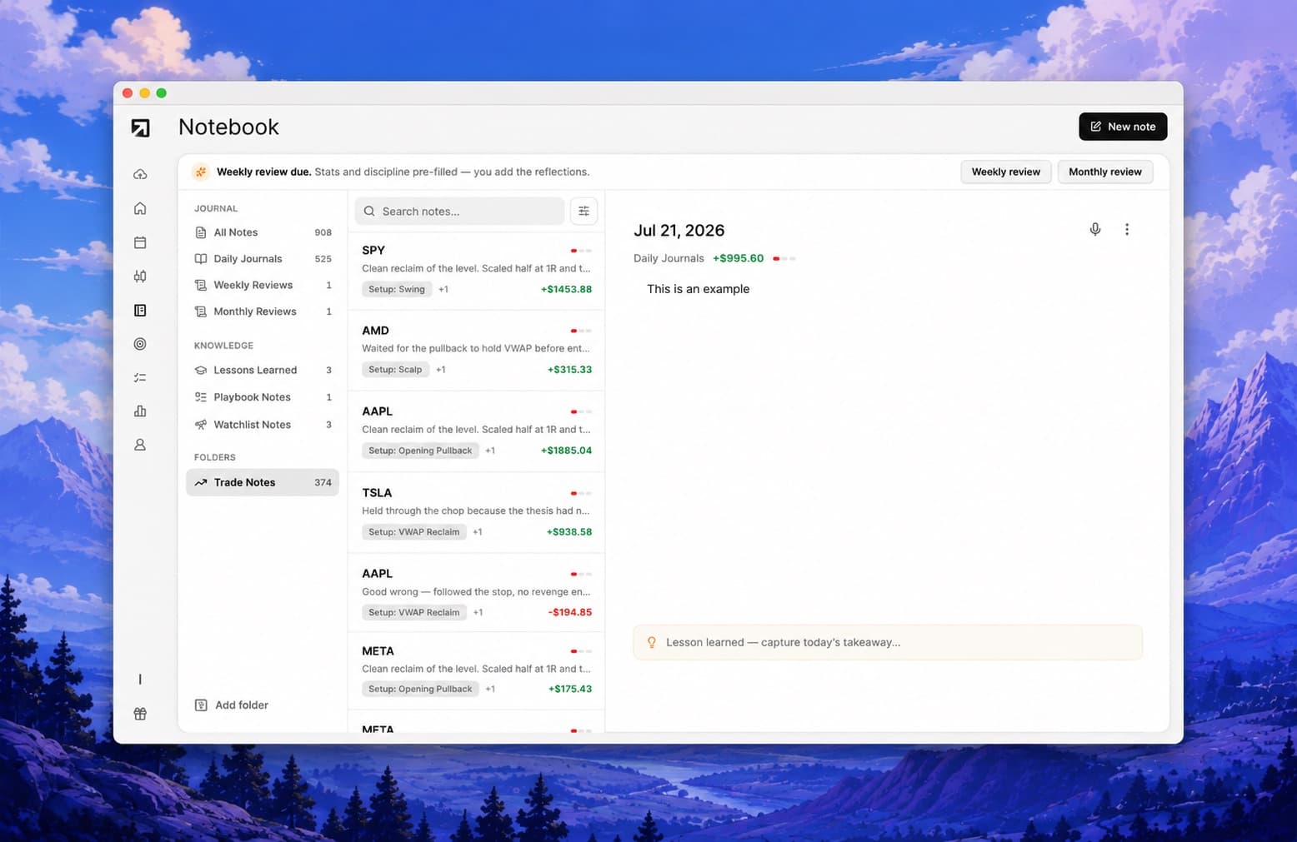Open the META note with +$175.43
The width and height of the screenshot is (1297, 842).
pyautogui.click(x=476, y=670)
